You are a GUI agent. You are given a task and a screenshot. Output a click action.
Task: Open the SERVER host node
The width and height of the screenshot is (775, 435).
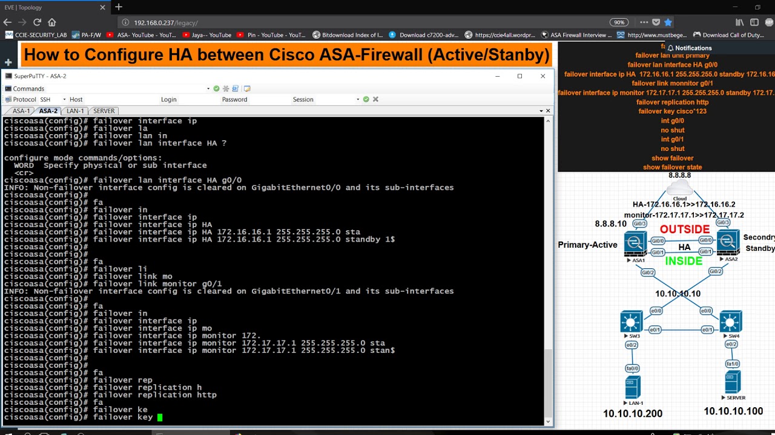click(733, 382)
